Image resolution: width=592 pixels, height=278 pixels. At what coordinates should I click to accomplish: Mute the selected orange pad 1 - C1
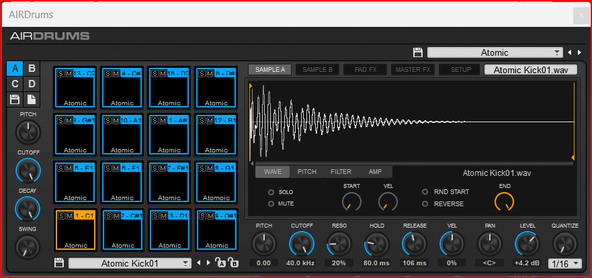69,215
